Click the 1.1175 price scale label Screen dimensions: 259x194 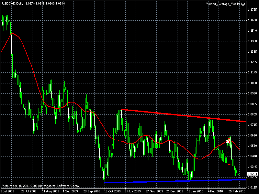tap(253, 72)
